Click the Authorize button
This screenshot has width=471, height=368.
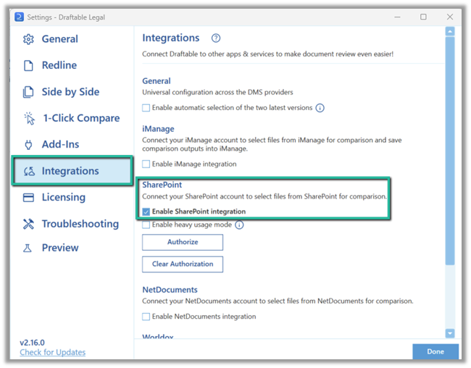click(x=183, y=242)
